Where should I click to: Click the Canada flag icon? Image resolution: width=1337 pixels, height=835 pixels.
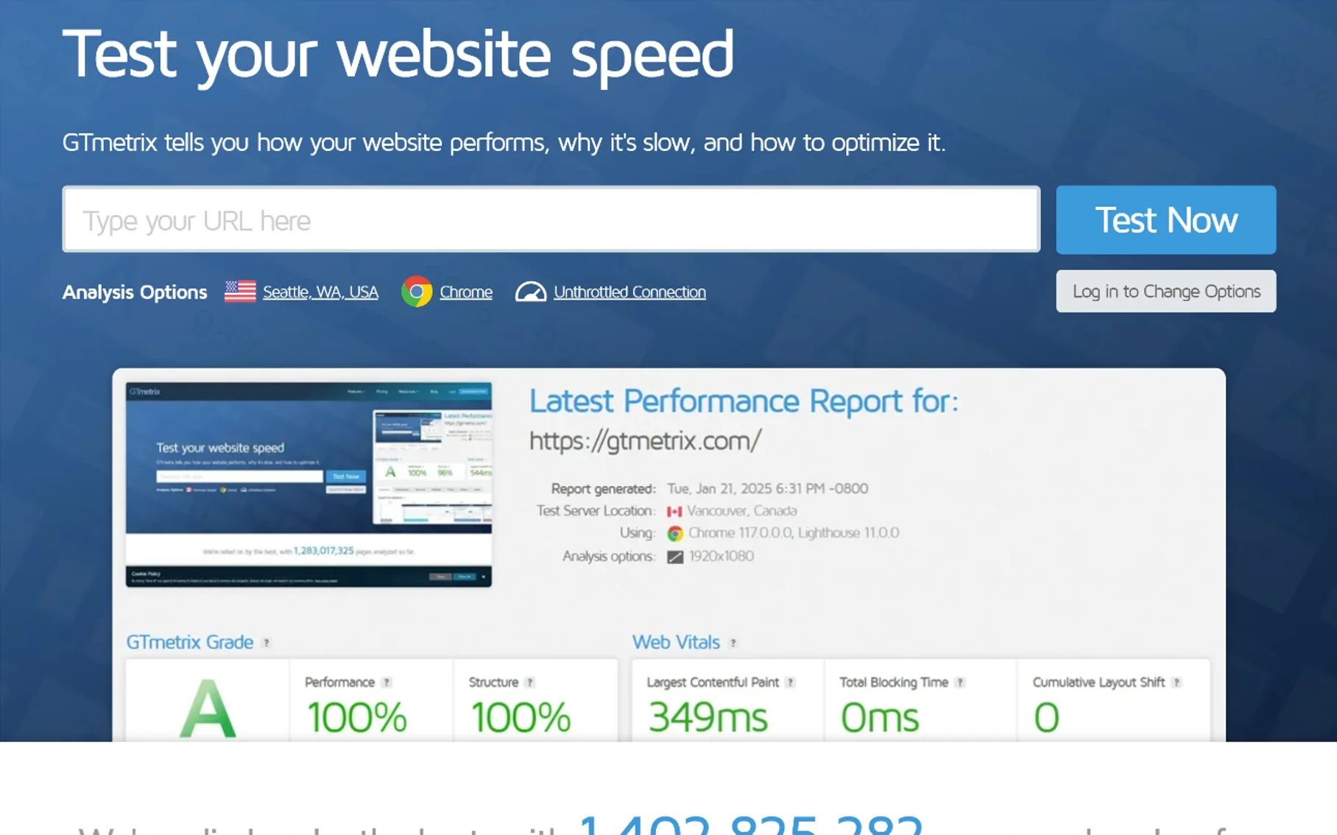click(x=674, y=511)
